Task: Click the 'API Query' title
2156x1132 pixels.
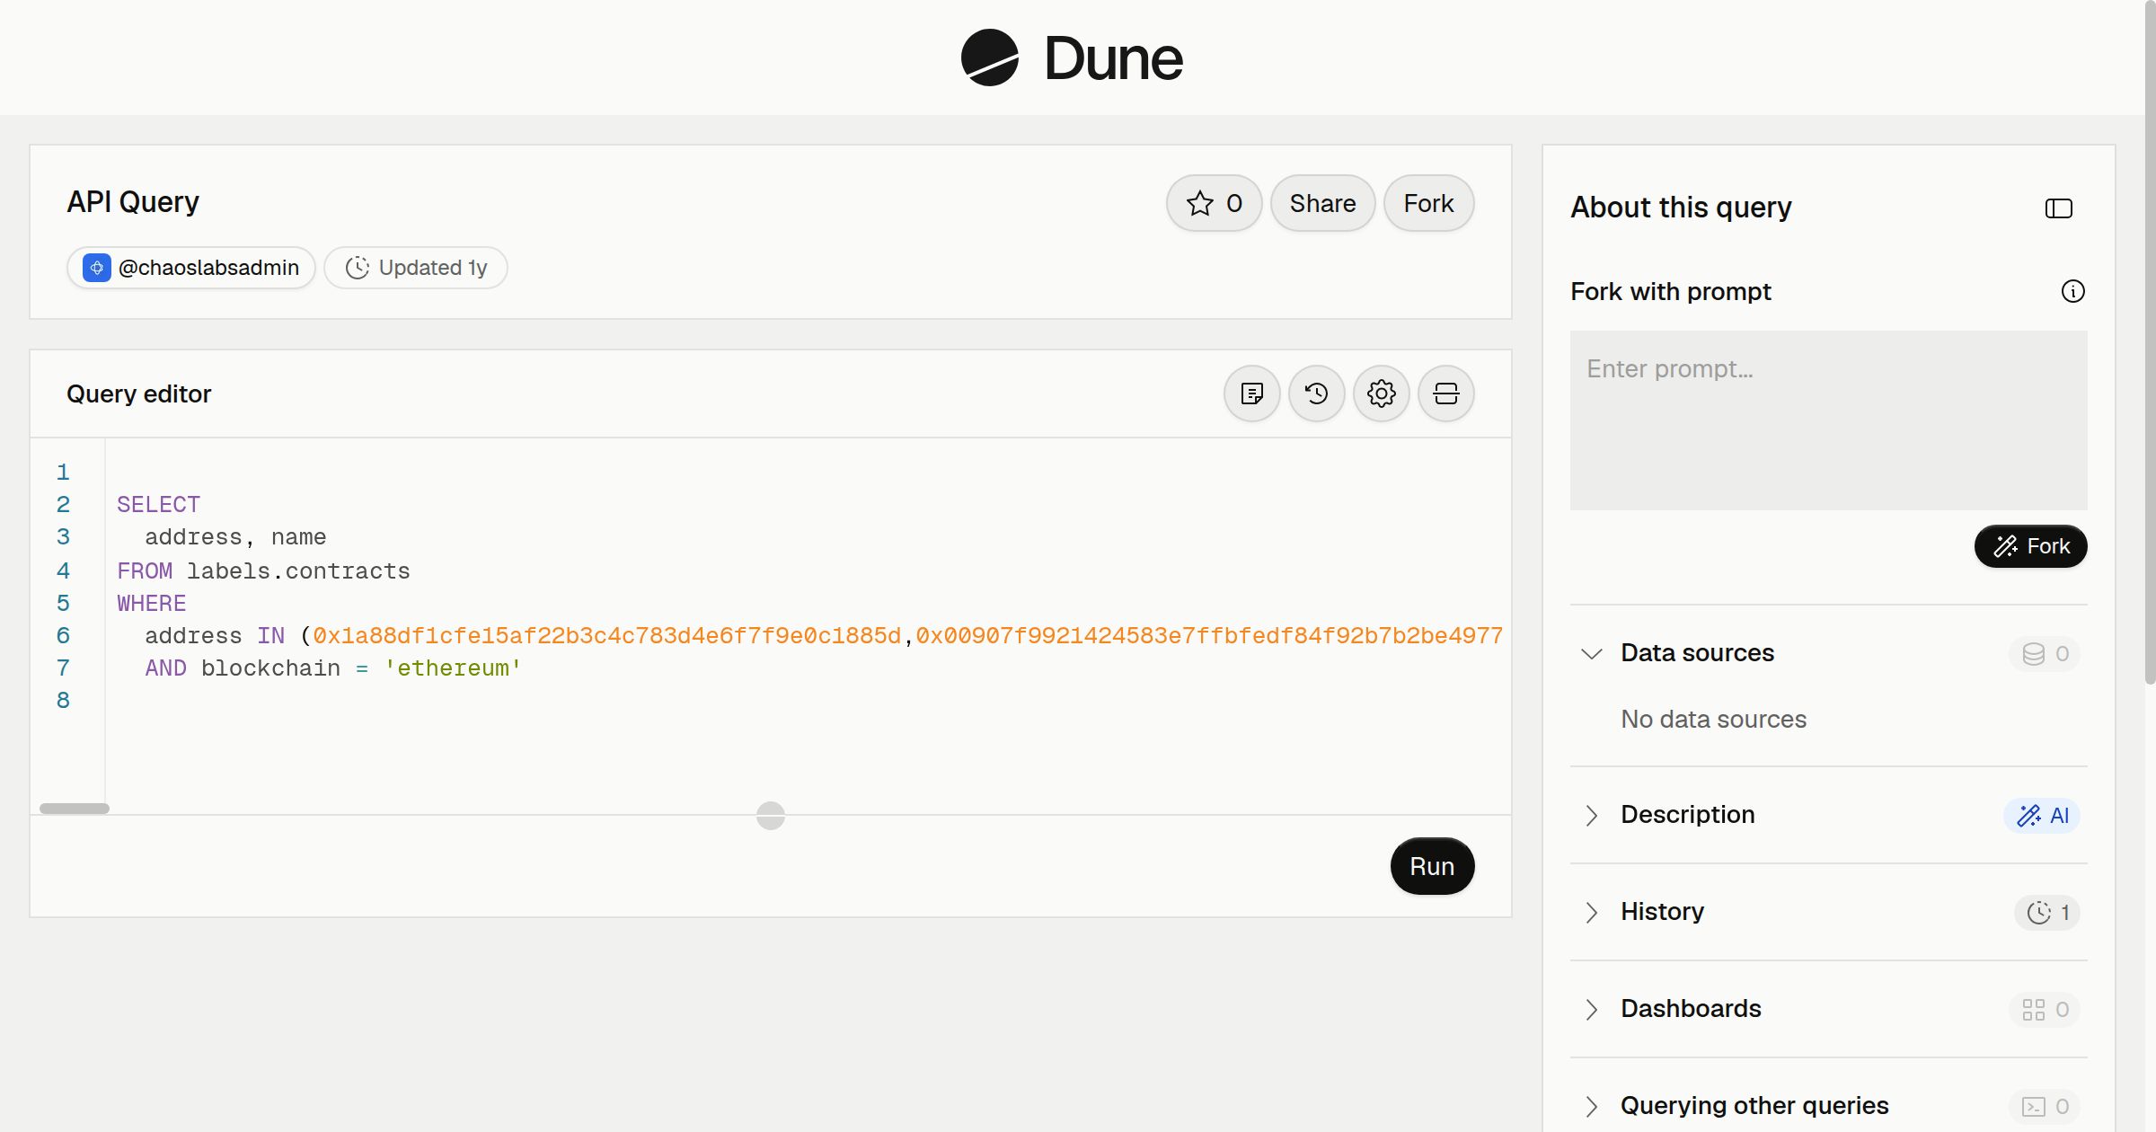Action: click(x=133, y=202)
